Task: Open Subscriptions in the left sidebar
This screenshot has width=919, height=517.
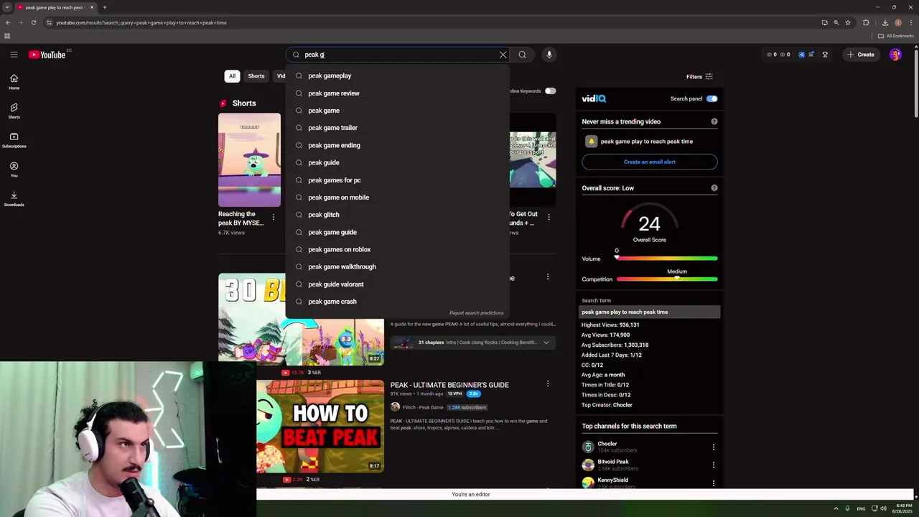Action: (14, 140)
